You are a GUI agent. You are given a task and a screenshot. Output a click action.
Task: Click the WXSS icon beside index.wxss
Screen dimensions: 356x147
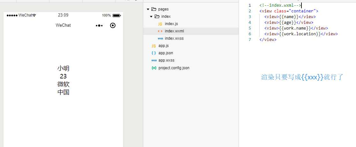160,38
